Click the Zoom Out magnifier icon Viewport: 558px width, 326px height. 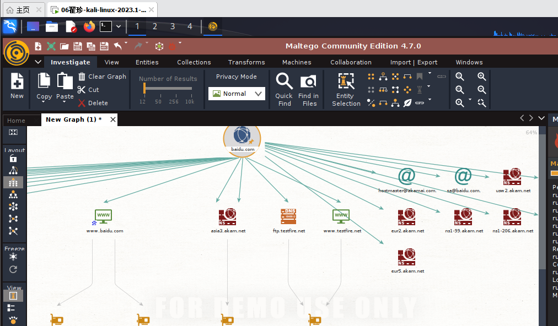click(x=482, y=90)
